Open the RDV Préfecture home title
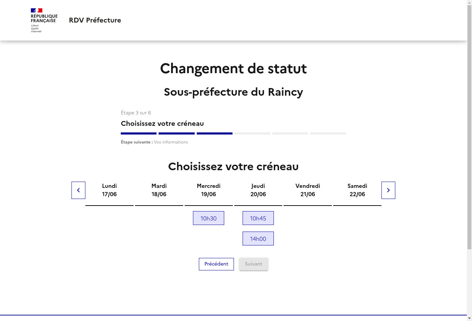This screenshot has width=472, height=321. coord(95,20)
